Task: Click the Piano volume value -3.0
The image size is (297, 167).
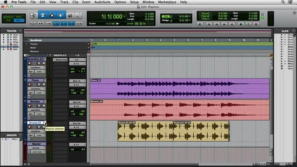Action: [x=83, y=90]
